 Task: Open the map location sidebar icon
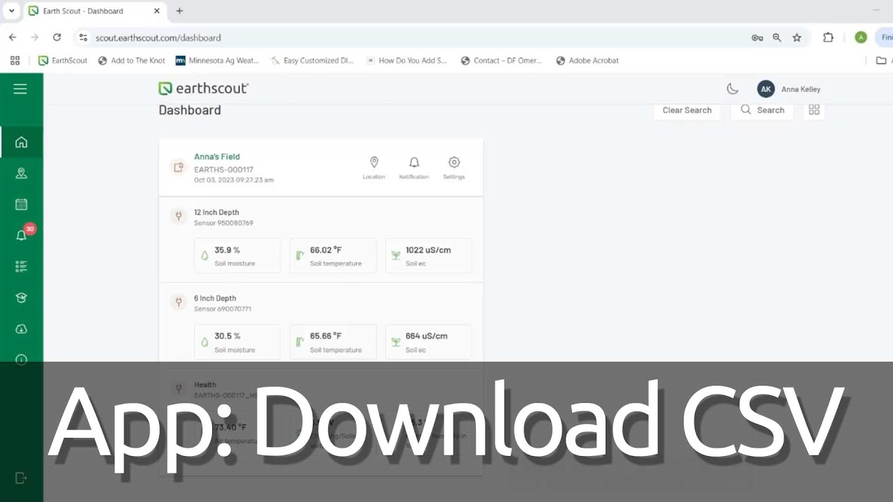tap(21, 174)
